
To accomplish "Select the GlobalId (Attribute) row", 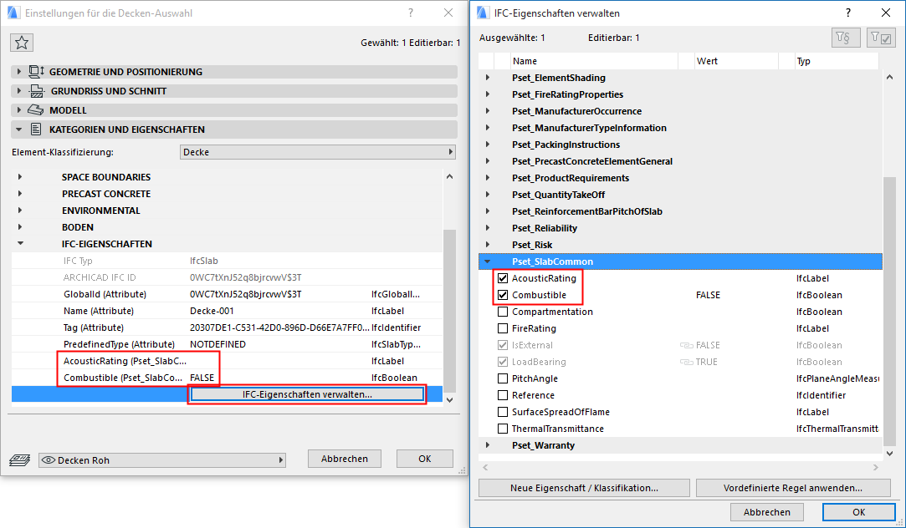I will (227, 294).
